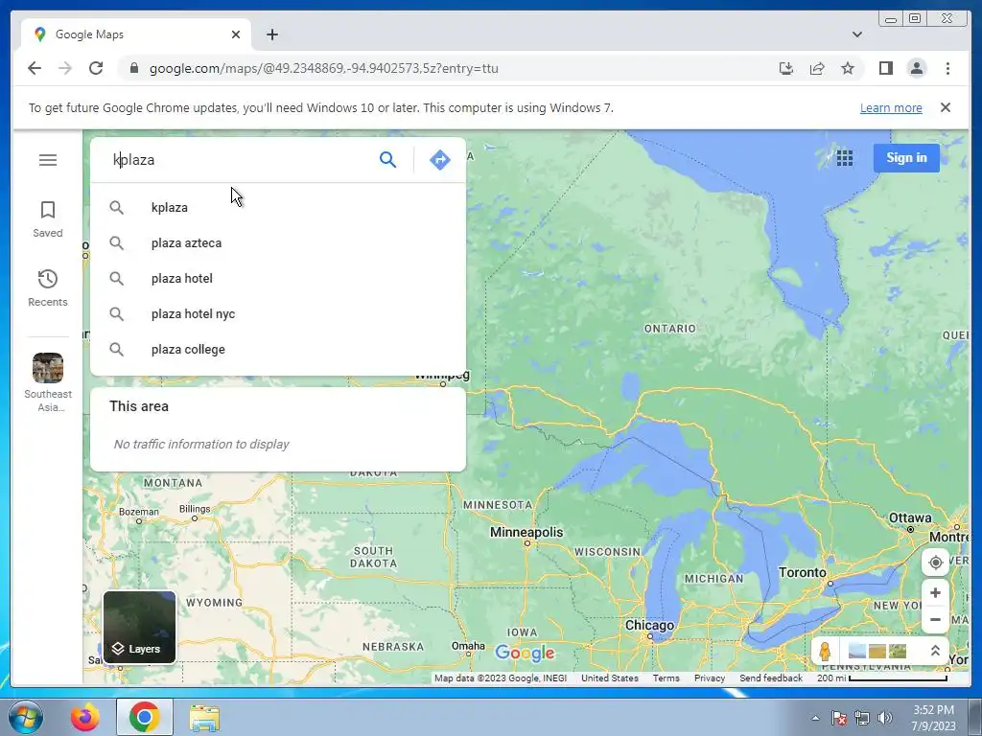
Task: Go back to the previous page
Action: pos(35,68)
